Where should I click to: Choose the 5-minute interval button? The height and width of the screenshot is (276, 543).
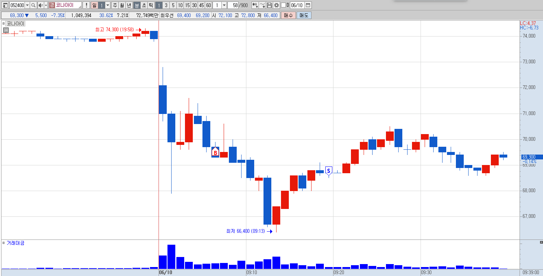(x=173, y=5)
